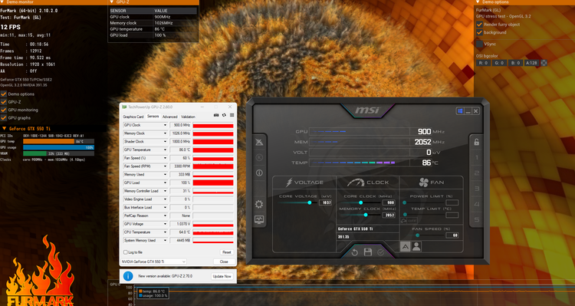The height and width of the screenshot is (306, 575).
Task: Click the Core Voltage value field 1037
Action: pyautogui.click(x=325, y=202)
